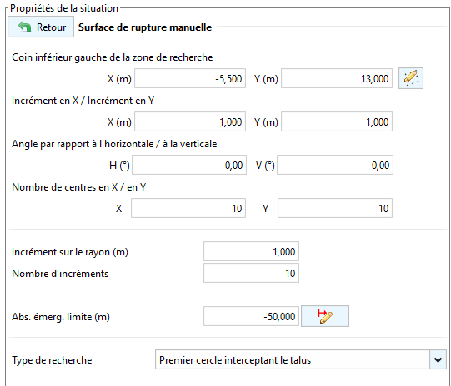Image resolution: width=451 pixels, height=386 pixels.
Task: Open the Type de recherche dropdown arrow
Action: pos(438,359)
